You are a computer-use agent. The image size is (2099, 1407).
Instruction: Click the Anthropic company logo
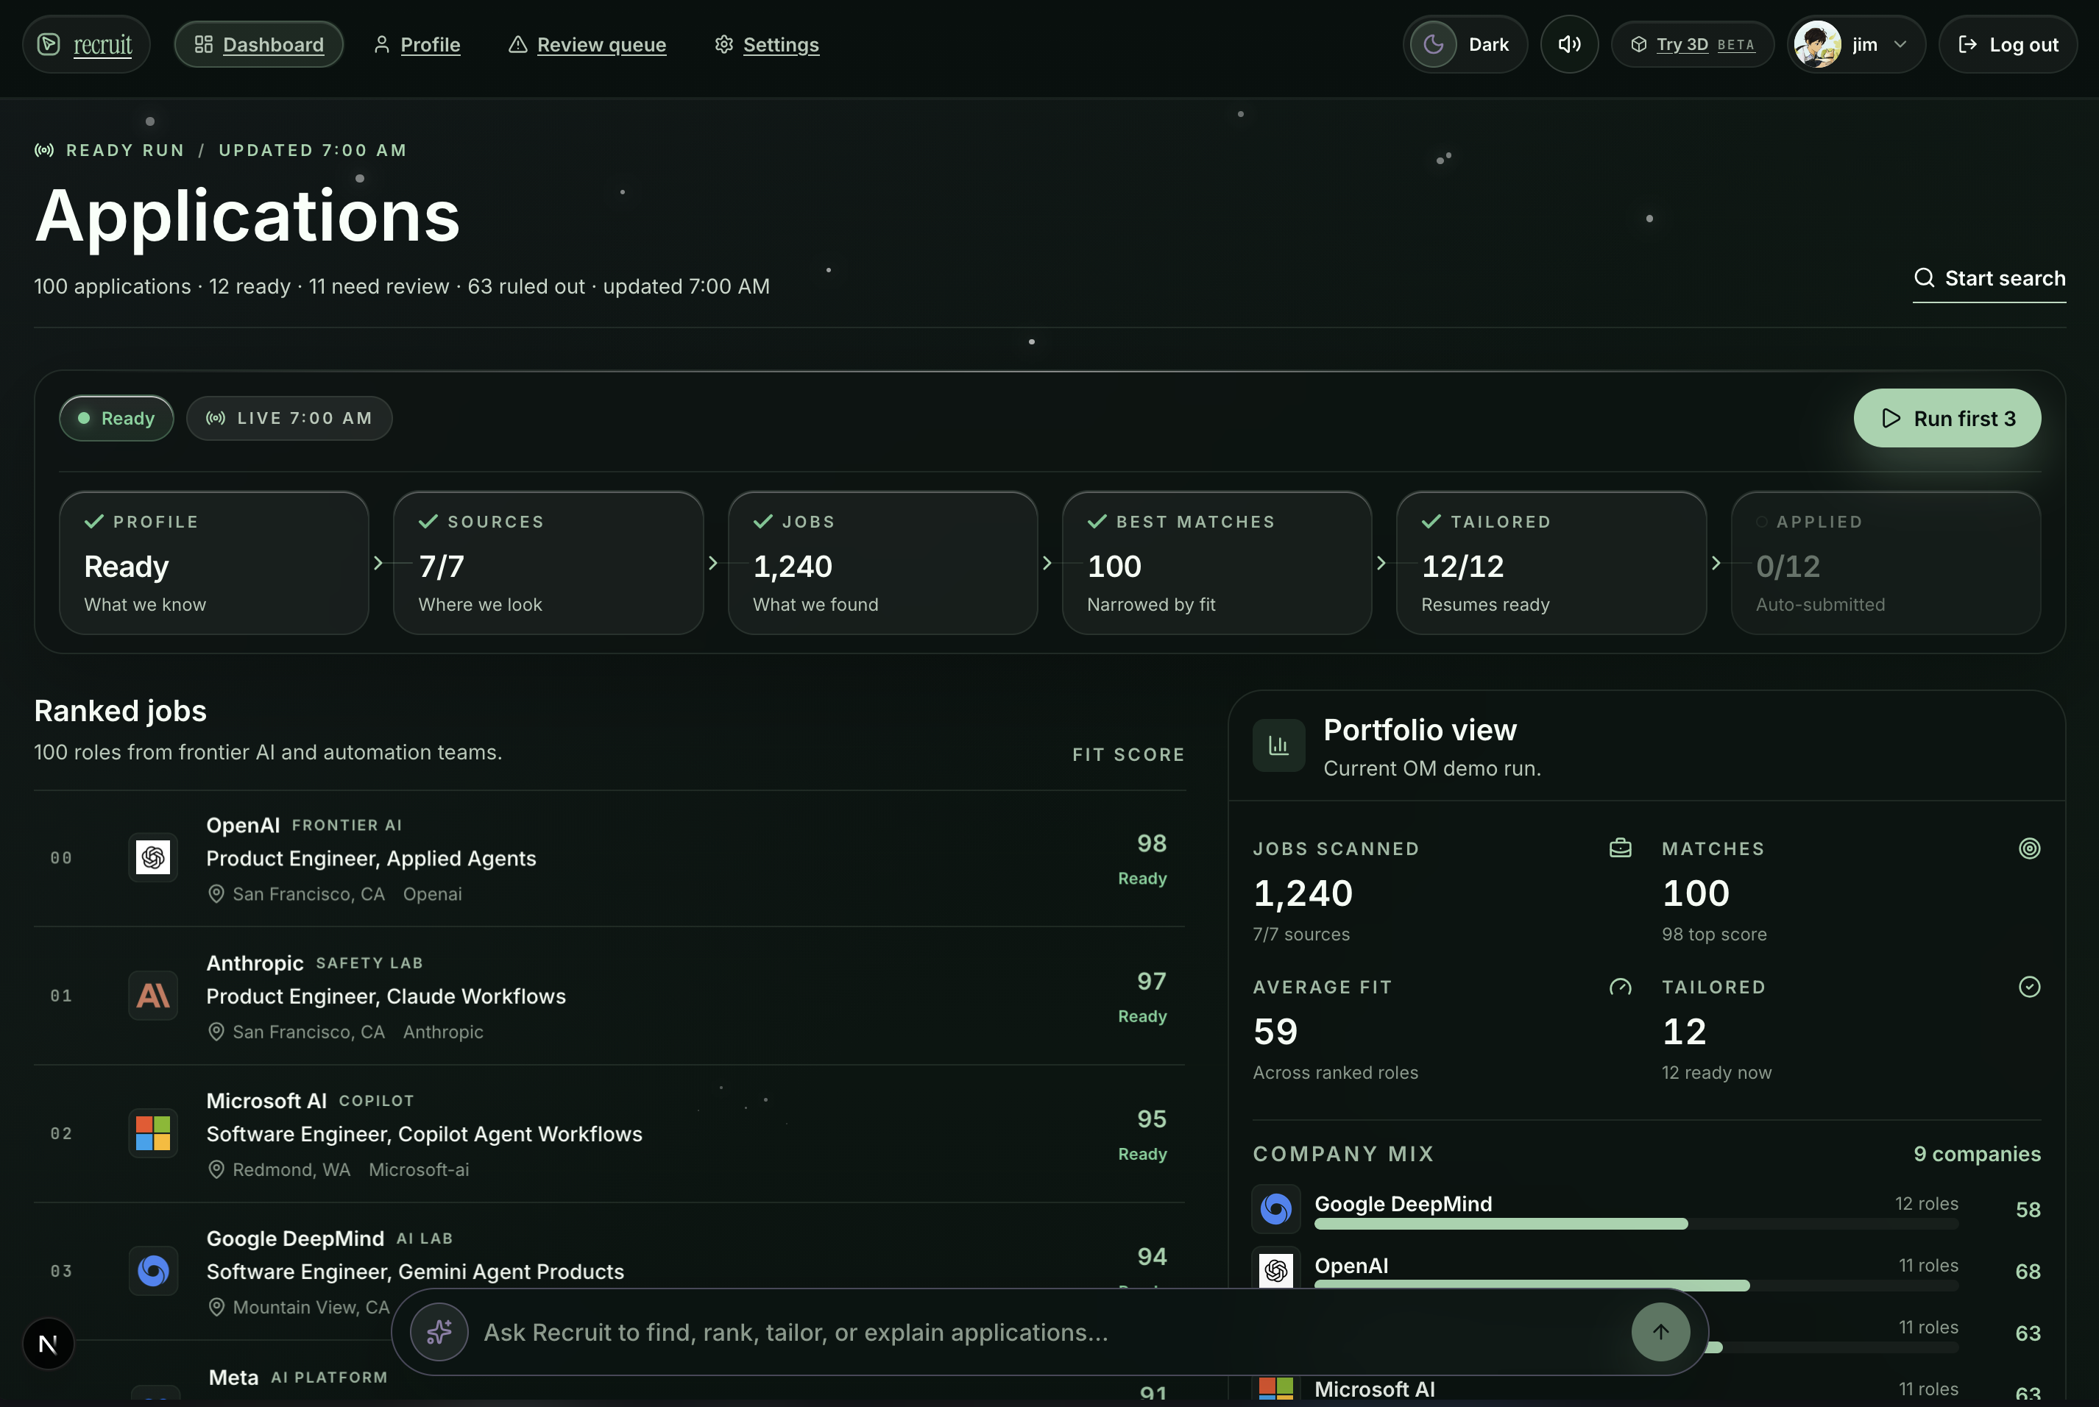pyautogui.click(x=154, y=995)
